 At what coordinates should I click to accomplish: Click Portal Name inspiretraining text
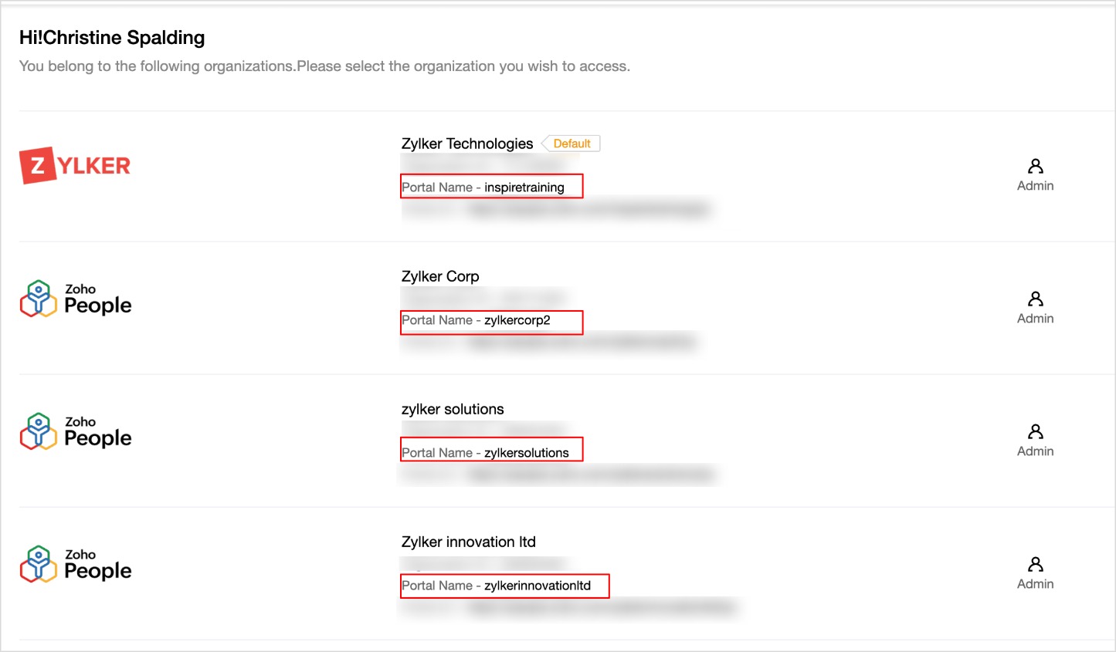pos(483,187)
